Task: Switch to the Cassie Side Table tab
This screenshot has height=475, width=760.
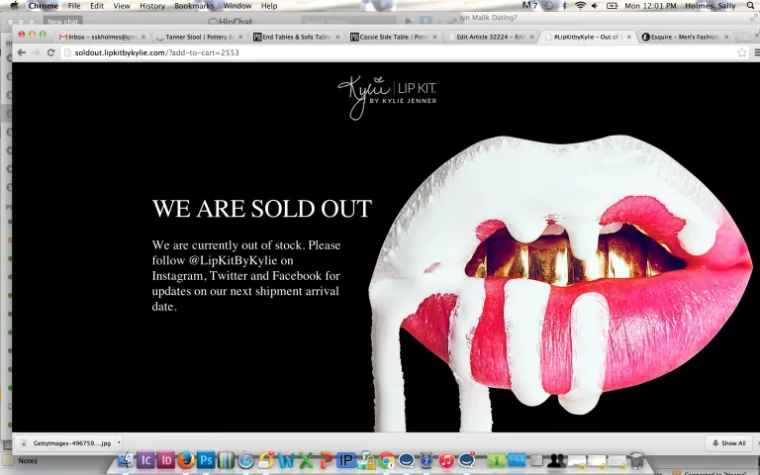Action: [x=394, y=37]
